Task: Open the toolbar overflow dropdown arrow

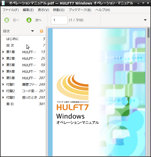Action: (x=145, y=20)
